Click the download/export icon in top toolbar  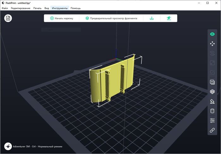[x=152, y=18]
